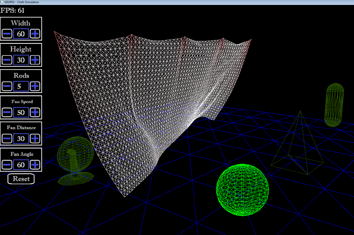Image resolution: width=354 pixels, height=235 pixels.
Task: Click the Rods value field showing 5
Action: click(21, 86)
